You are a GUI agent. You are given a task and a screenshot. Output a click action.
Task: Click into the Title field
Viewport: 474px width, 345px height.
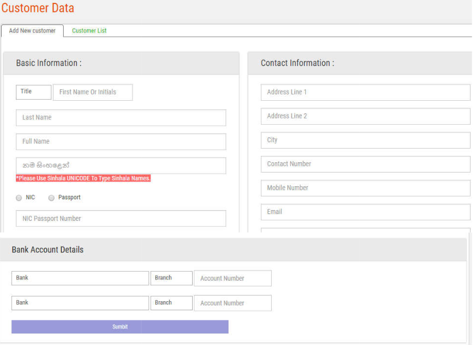(x=33, y=92)
